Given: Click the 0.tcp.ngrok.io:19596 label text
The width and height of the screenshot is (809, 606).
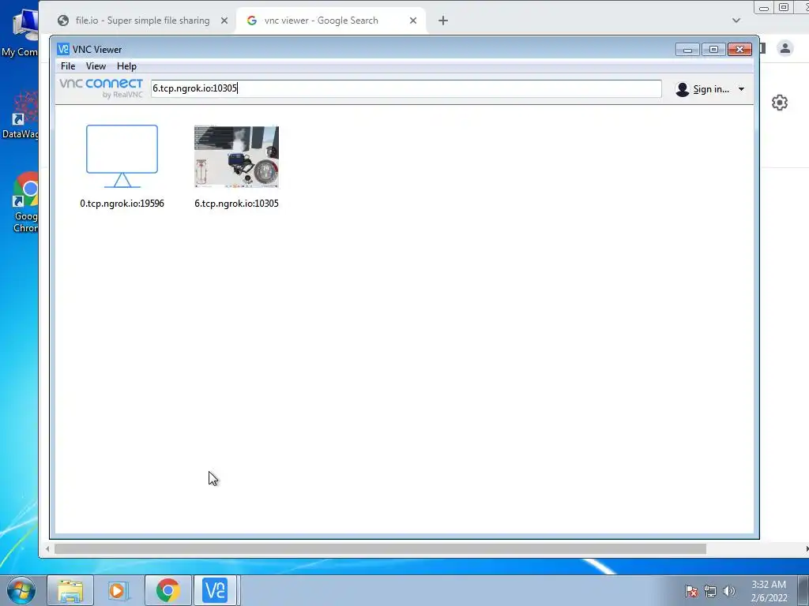Looking at the screenshot, I should coord(122,204).
